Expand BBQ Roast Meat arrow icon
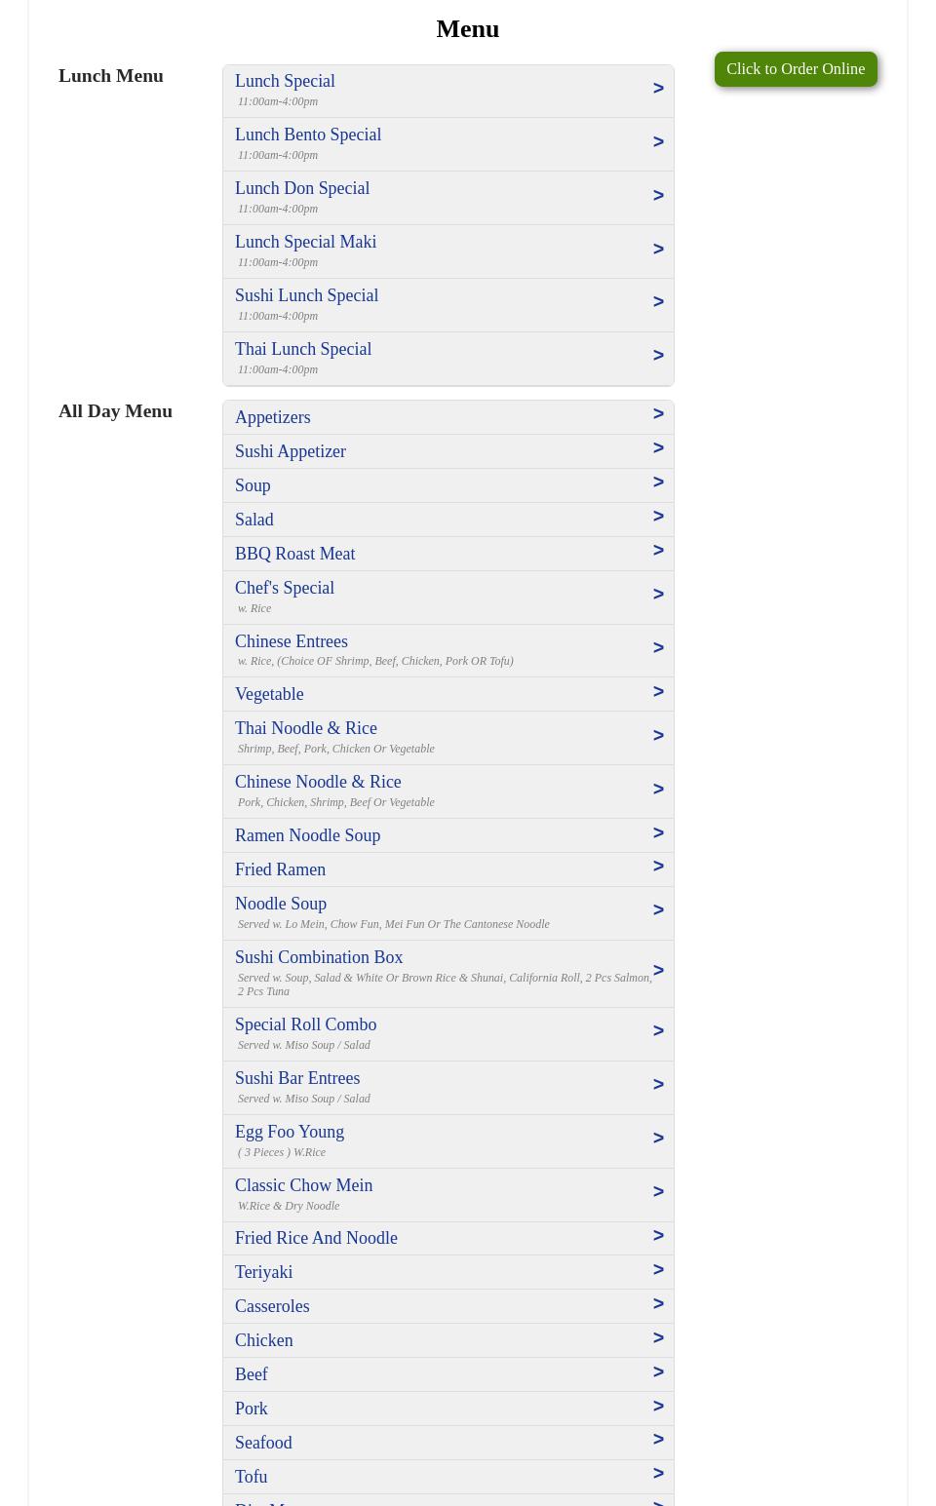The image size is (936, 1506). click(658, 551)
